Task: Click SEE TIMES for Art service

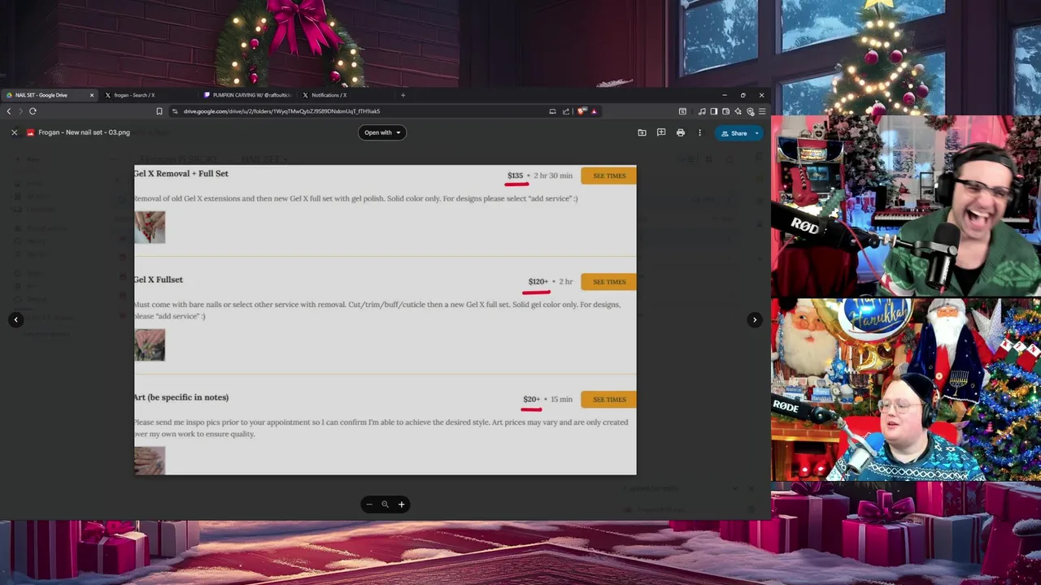Action: [609, 399]
